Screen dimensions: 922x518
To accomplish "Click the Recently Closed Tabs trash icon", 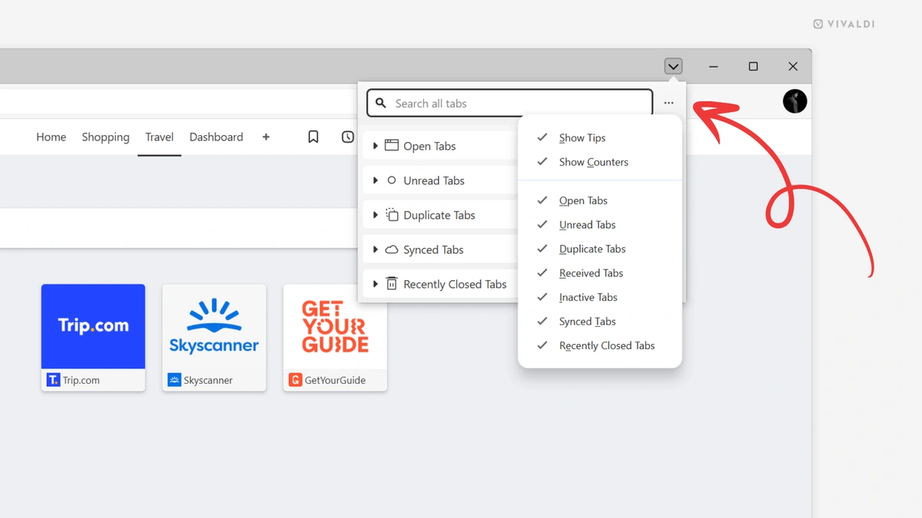I will tap(392, 283).
